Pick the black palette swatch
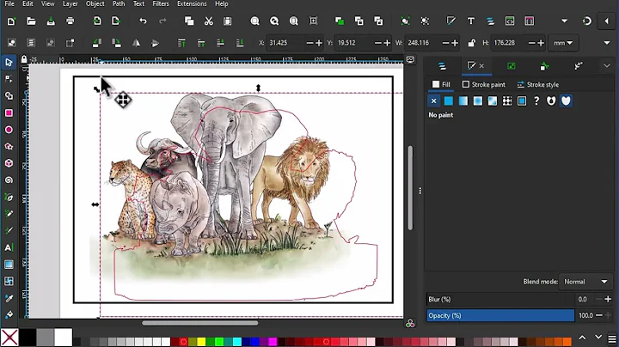This screenshot has height=347, width=619. 28,338
